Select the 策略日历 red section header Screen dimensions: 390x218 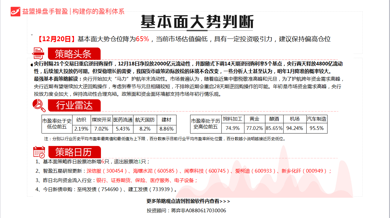point(74,152)
